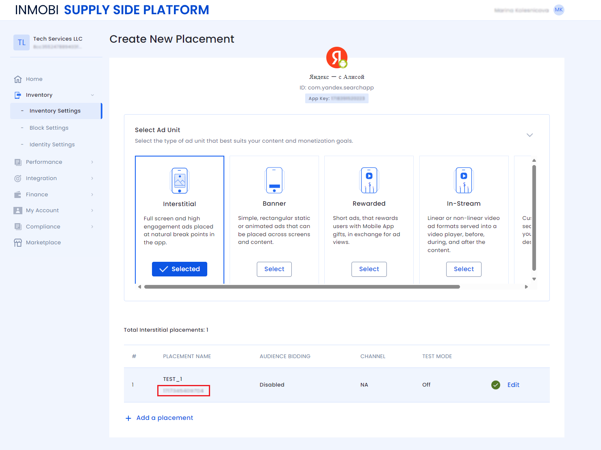Click the MK user avatar

click(x=559, y=10)
